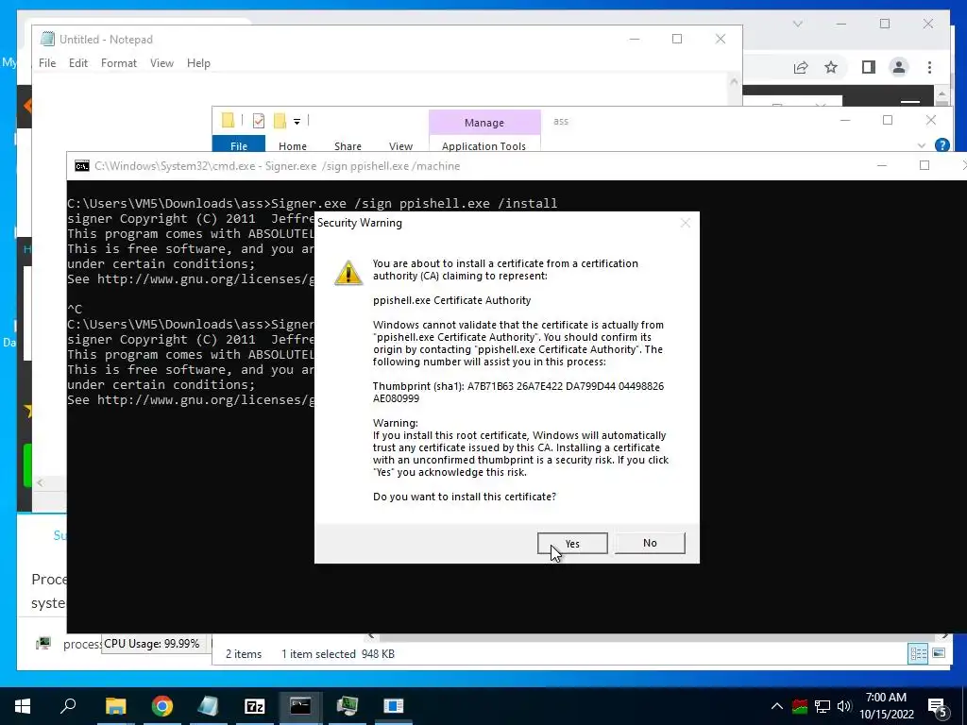
Task: Open Notepad Format menu
Action: (118, 63)
